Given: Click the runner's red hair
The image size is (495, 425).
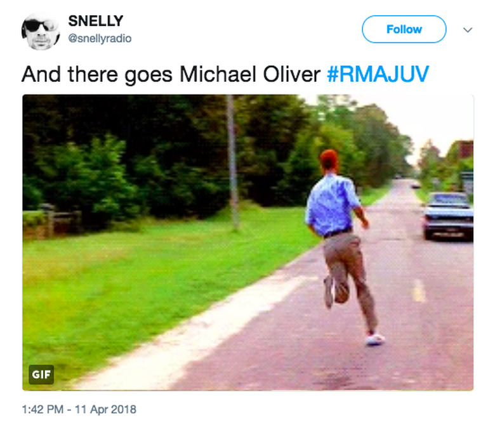Looking at the screenshot, I should click(329, 160).
